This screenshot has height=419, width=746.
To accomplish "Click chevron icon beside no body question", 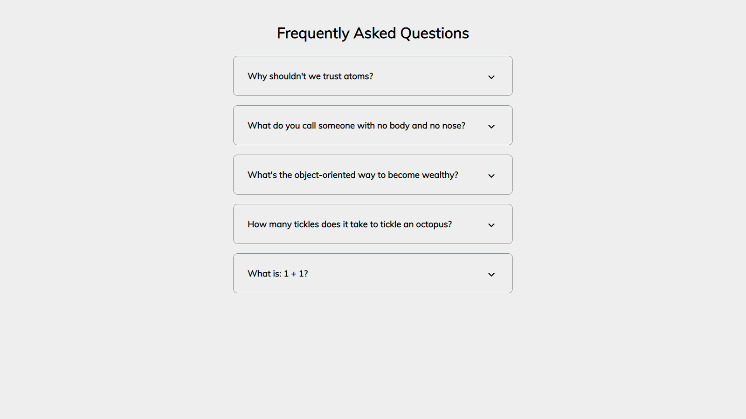I will 491,126.
